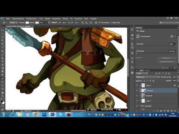Open the Редактирование menu
The height and width of the screenshot is (134, 179).
point(18,19)
